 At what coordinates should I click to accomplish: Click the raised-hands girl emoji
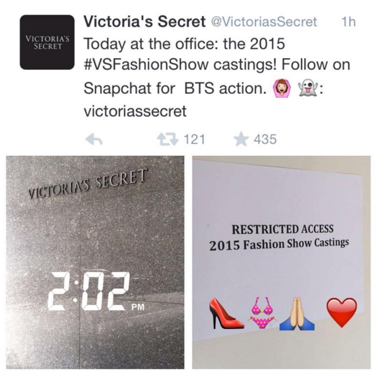coord(282,88)
